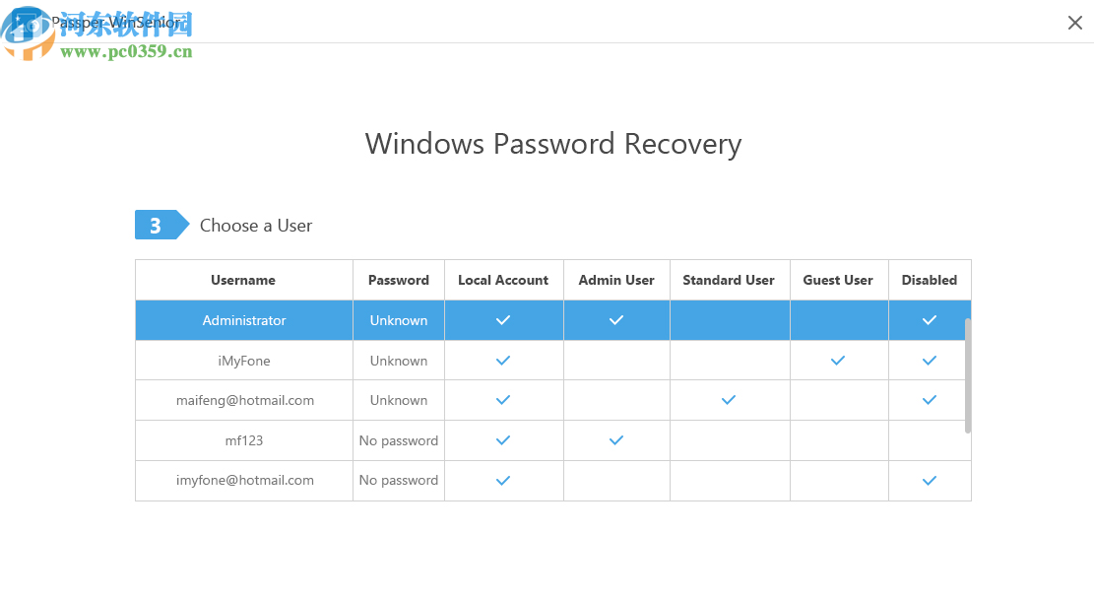This screenshot has height=601, width=1094.
Task: Select the iMyFone username
Action: 244,361
